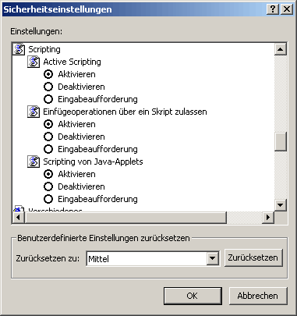This screenshot has height=316, width=297.
Task: Click the Scripting category icon
Action: [x=19, y=49]
